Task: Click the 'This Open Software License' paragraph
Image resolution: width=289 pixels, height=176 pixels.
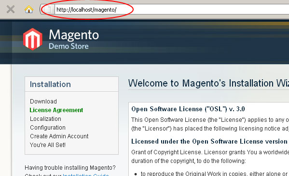Action: (210, 124)
